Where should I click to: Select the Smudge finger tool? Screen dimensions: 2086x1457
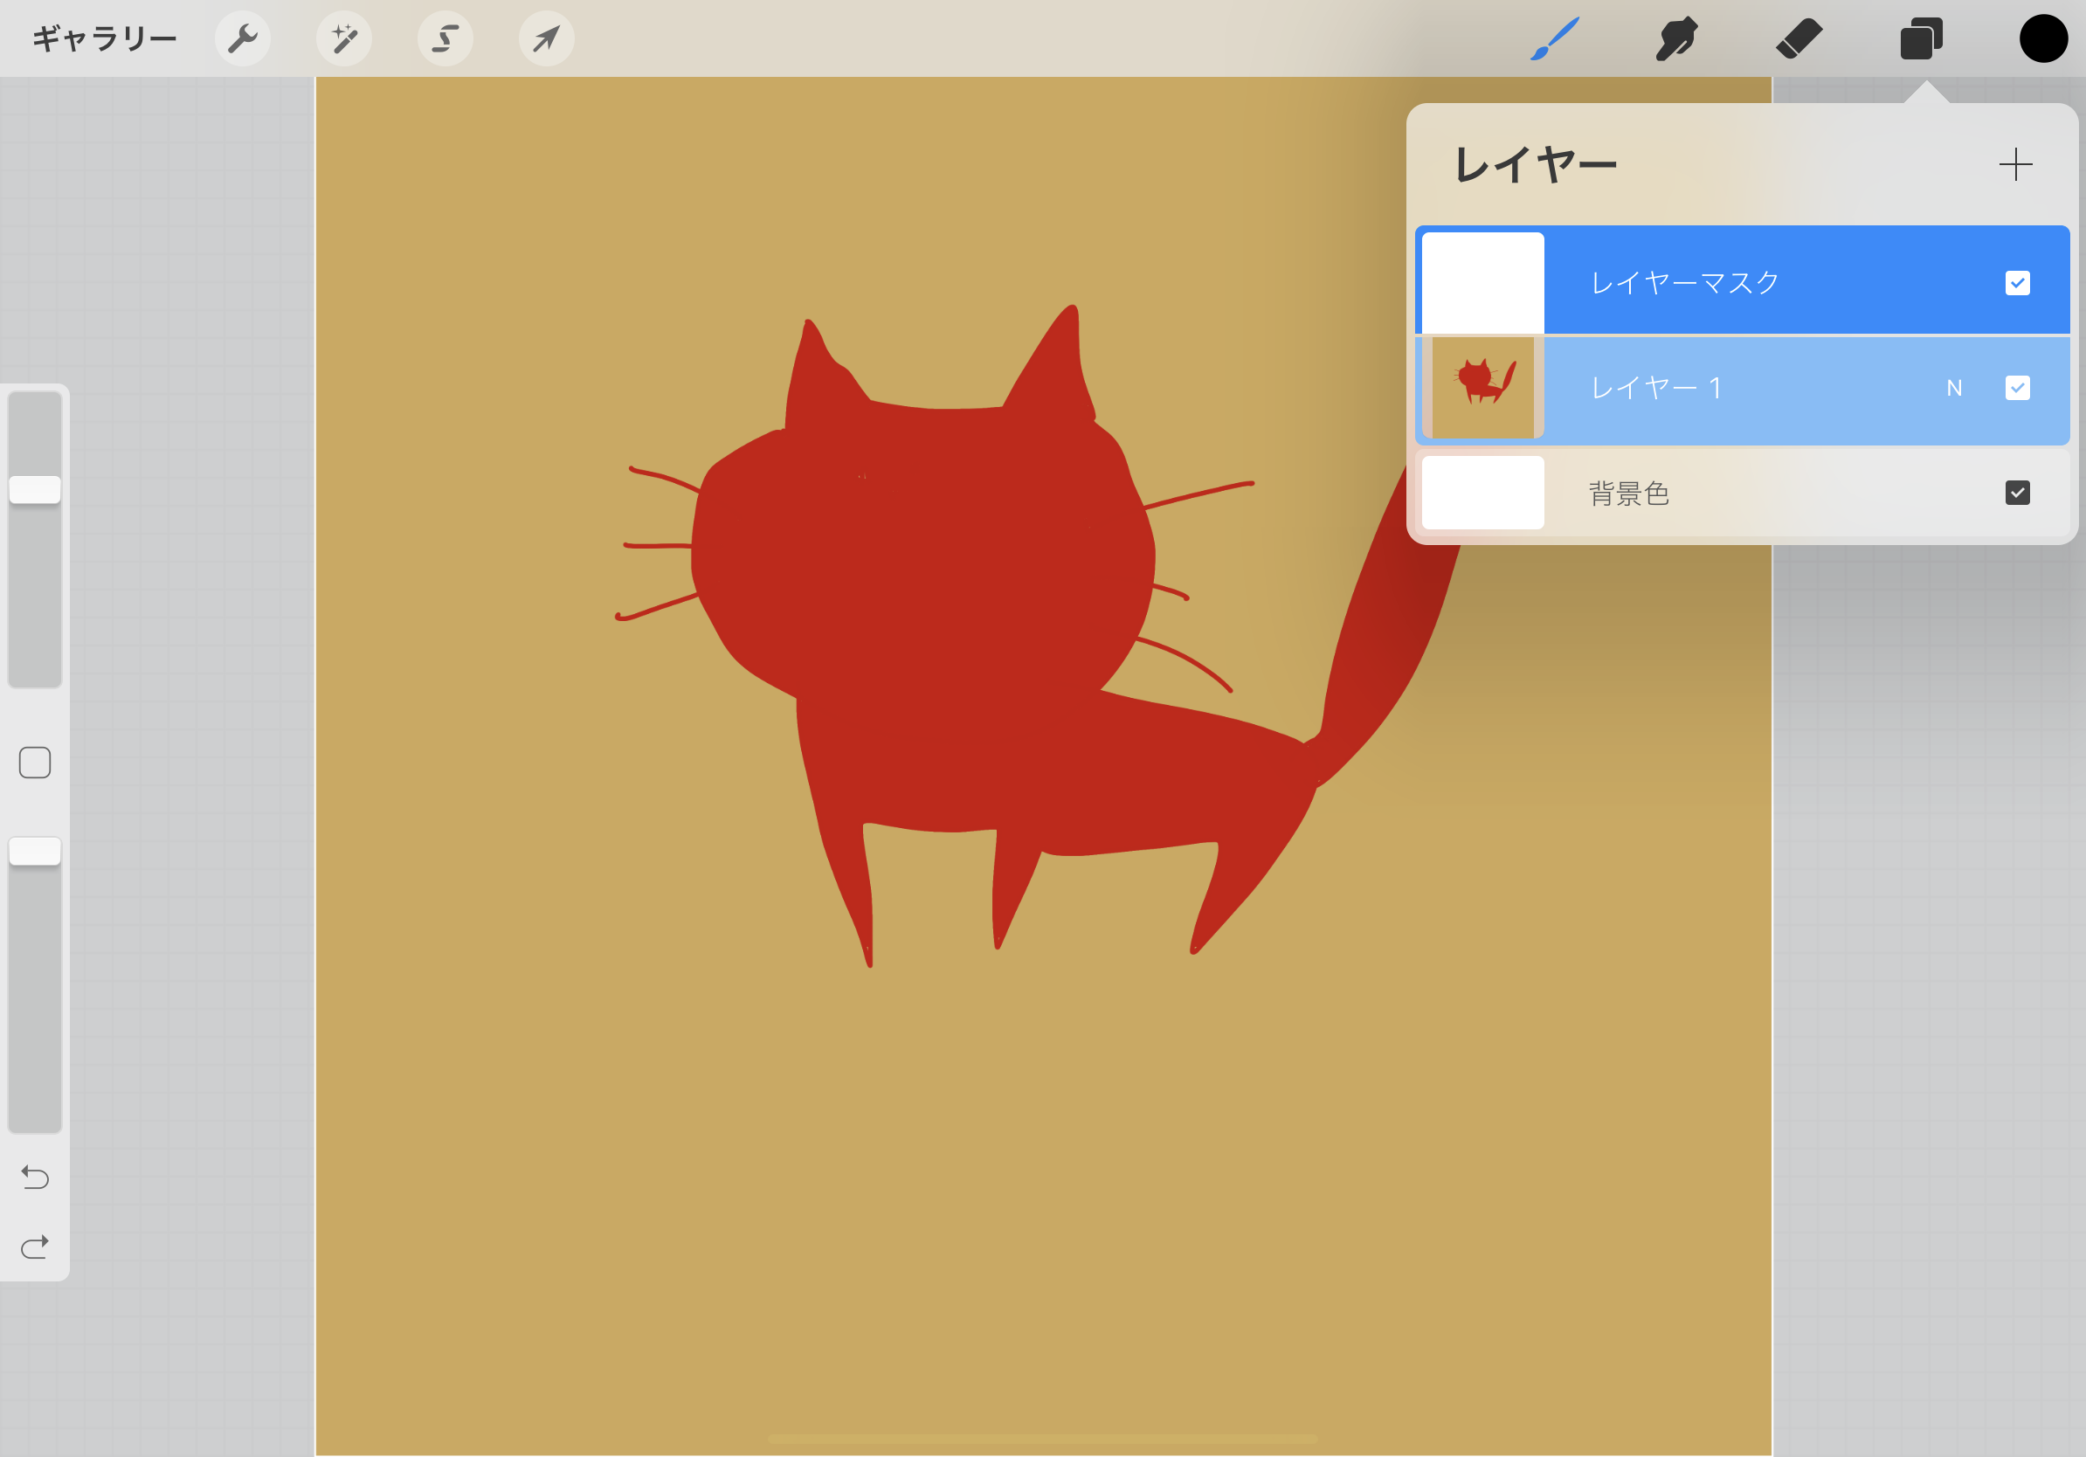1676,39
